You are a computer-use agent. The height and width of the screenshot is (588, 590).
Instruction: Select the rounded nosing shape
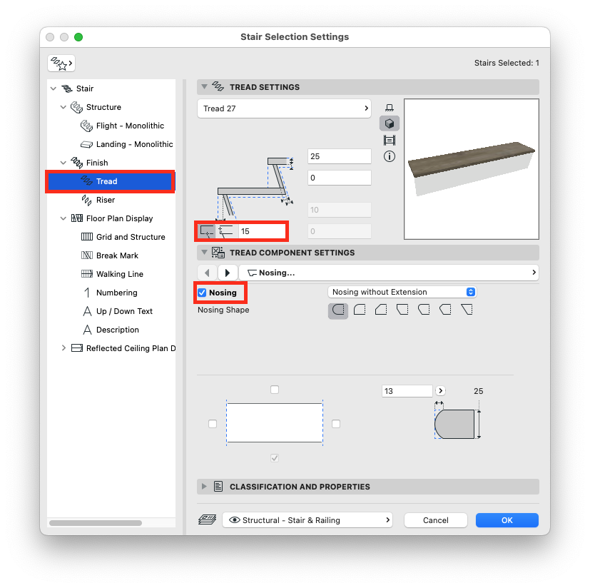(x=337, y=310)
